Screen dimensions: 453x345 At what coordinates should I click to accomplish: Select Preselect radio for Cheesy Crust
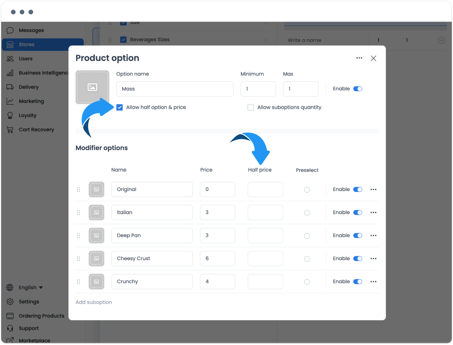pos(307,259)
